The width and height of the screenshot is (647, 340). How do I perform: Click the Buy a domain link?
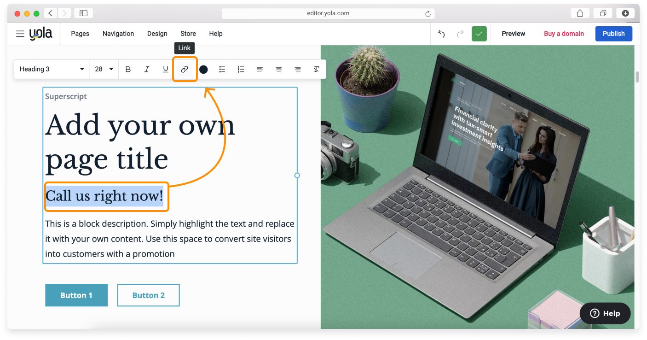564,34
